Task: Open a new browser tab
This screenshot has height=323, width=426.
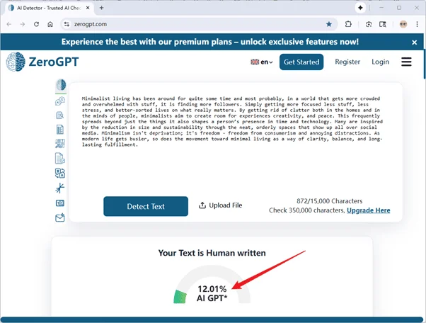Action: (102, 8)
